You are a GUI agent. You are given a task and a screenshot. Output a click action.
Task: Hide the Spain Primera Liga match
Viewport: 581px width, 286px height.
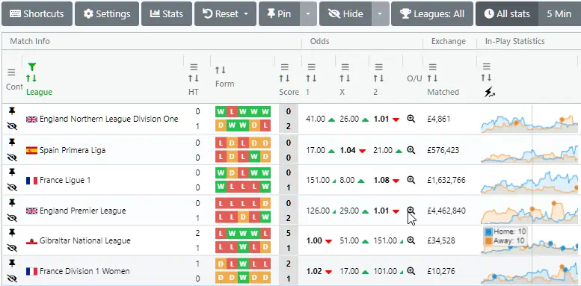[12, 158]
